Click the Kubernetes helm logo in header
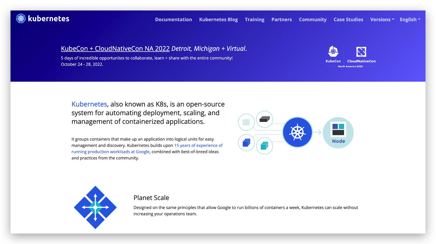This screenshot has height=244, width=436. pyautogui.click(x=21, y=18)
